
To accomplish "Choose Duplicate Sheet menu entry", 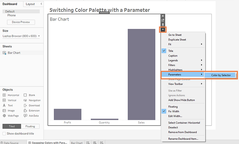I will [x=183, y=39].
